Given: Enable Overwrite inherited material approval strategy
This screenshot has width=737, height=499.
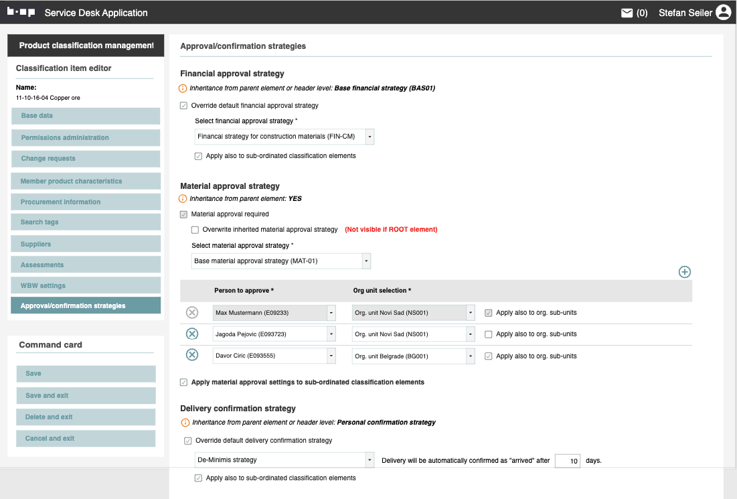Looking at the screenshot, I should [195, 230].
